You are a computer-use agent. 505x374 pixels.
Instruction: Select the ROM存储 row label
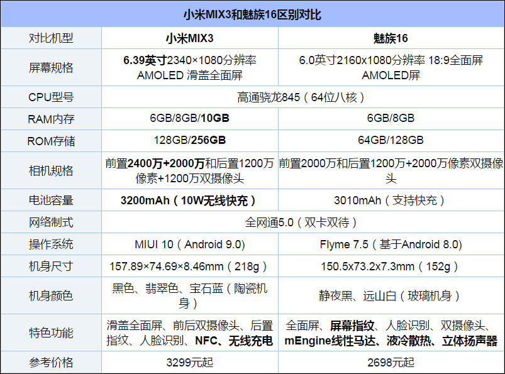pyautogui.click(x=51, y=141)
